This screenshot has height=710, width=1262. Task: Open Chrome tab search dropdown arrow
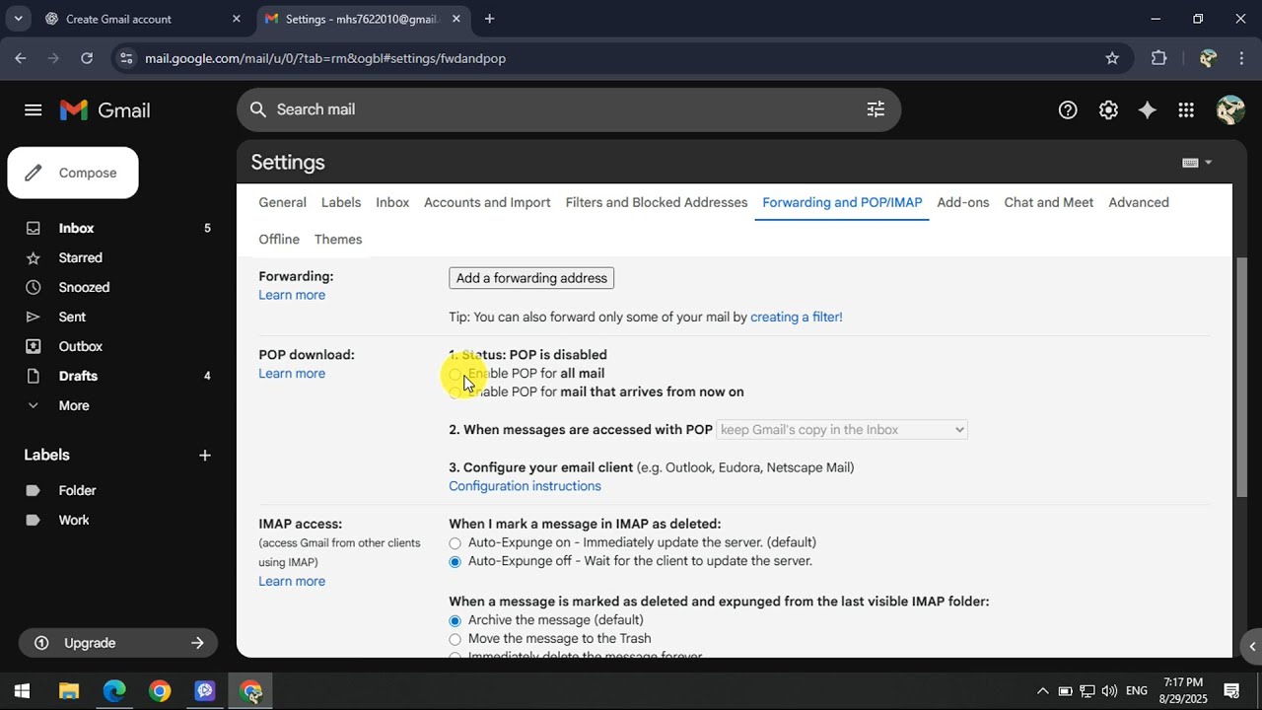18,19
